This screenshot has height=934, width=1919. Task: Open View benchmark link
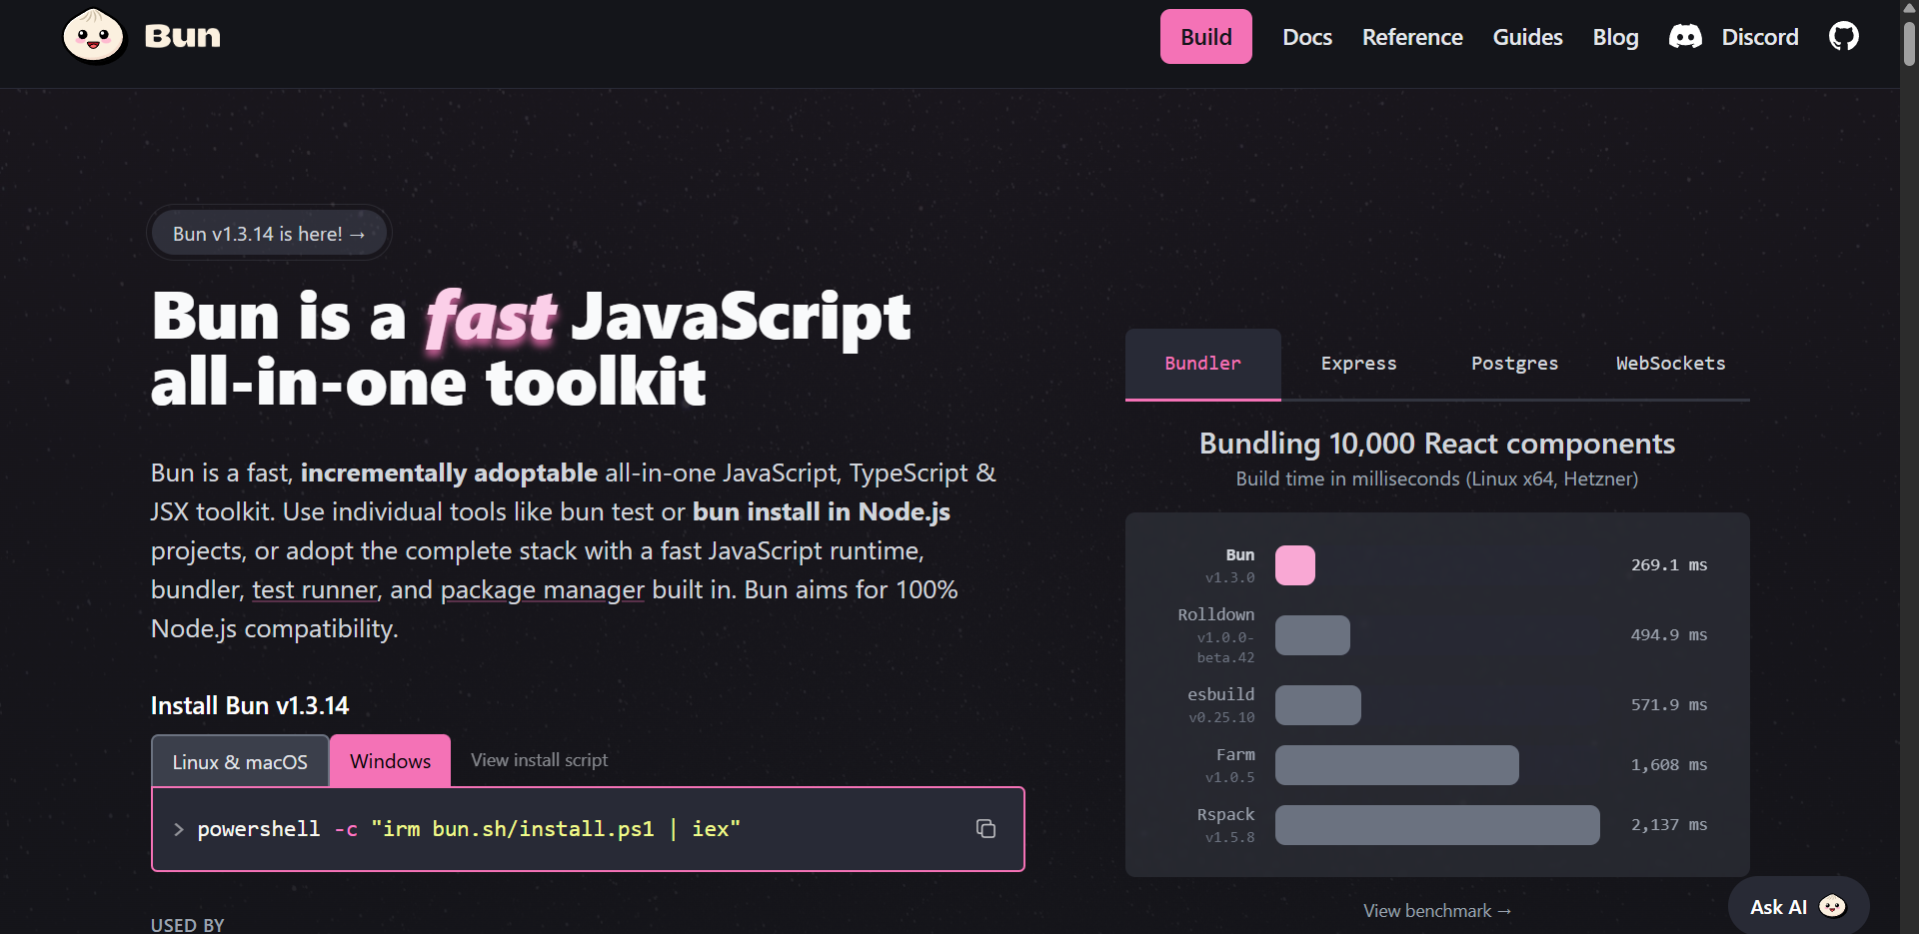(x=1437, y=911)
